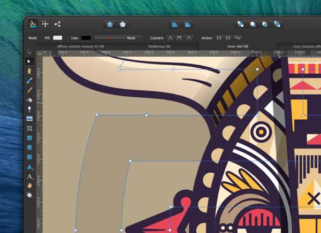Select the paint bucket Fill tool
Screen dimensions: 321x233
pyautogui.click(x=29, y=100)
